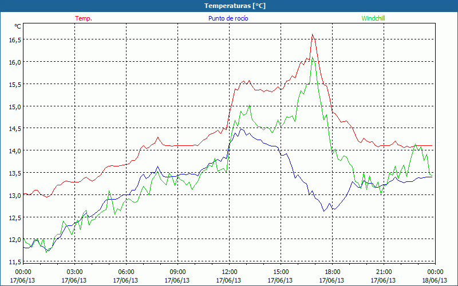Image resolution: width=458 pixels, height=286 pixels.
Task: Click the blue dew point minimum before 18:00
Action: [x=323, y=210]
